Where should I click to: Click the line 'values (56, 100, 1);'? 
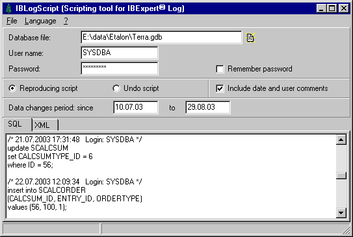click(37, 207)
